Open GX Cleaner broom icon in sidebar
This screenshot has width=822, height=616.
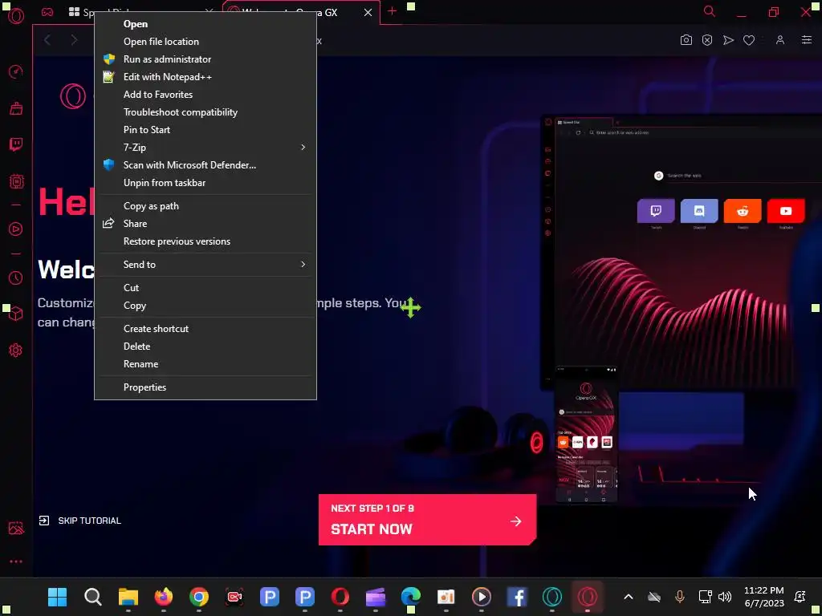(x=16, y=108)
